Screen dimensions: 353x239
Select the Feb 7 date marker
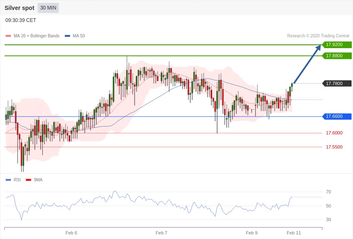(162, 233)
